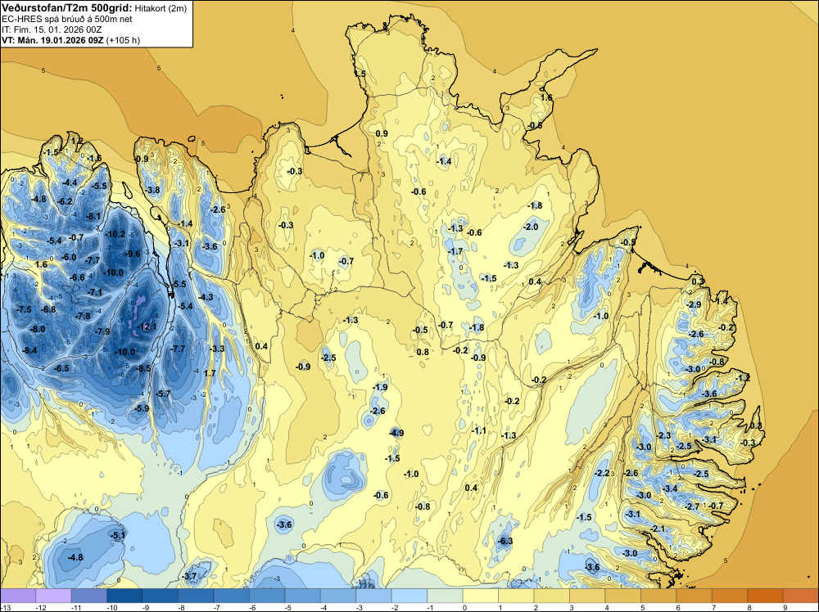The width and height of the screenshot is (819, 612).
Task: Click the temperature label -8.4
Action: pyautogui.click(x=29, y=350)
